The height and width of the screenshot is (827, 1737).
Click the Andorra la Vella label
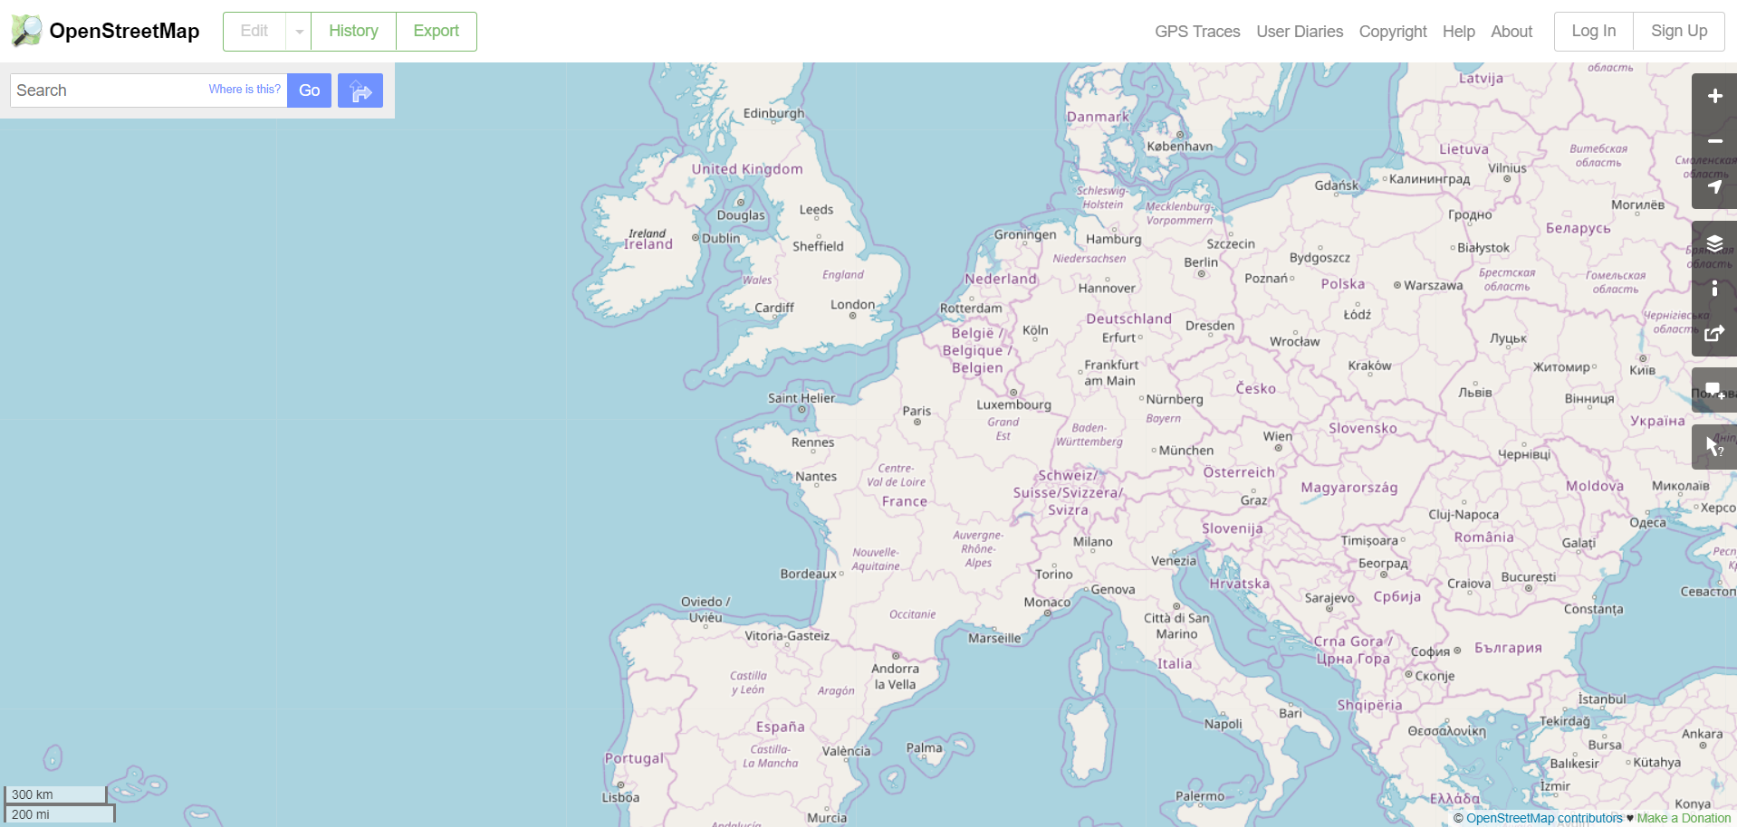(x=895, y=677)
